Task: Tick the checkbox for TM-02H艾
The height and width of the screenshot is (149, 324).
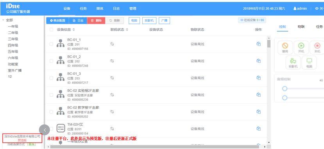Action: (x=51, y=129)
